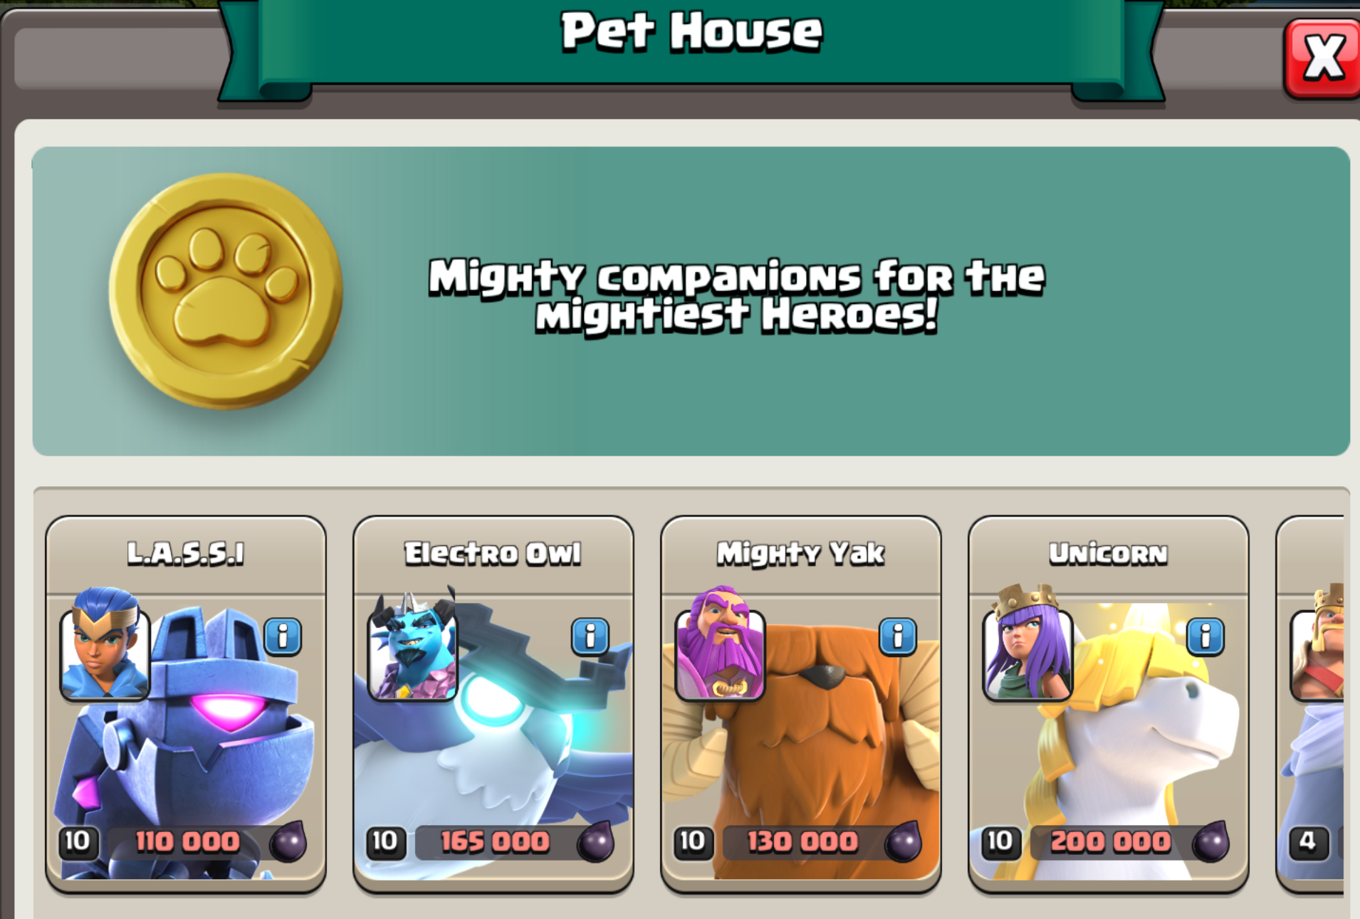Screen dimensions: 1360x919
Task: Show the Unicorn info button details
Action: pyautogui.click(x=1205, y=636)
